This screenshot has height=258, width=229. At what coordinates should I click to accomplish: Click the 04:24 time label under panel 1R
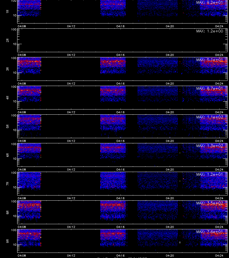[219, 26]
